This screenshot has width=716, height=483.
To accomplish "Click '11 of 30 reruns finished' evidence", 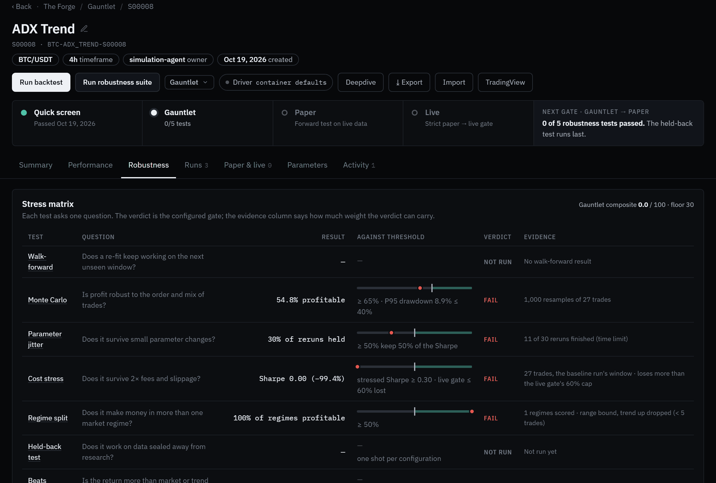I will (576, 339).
